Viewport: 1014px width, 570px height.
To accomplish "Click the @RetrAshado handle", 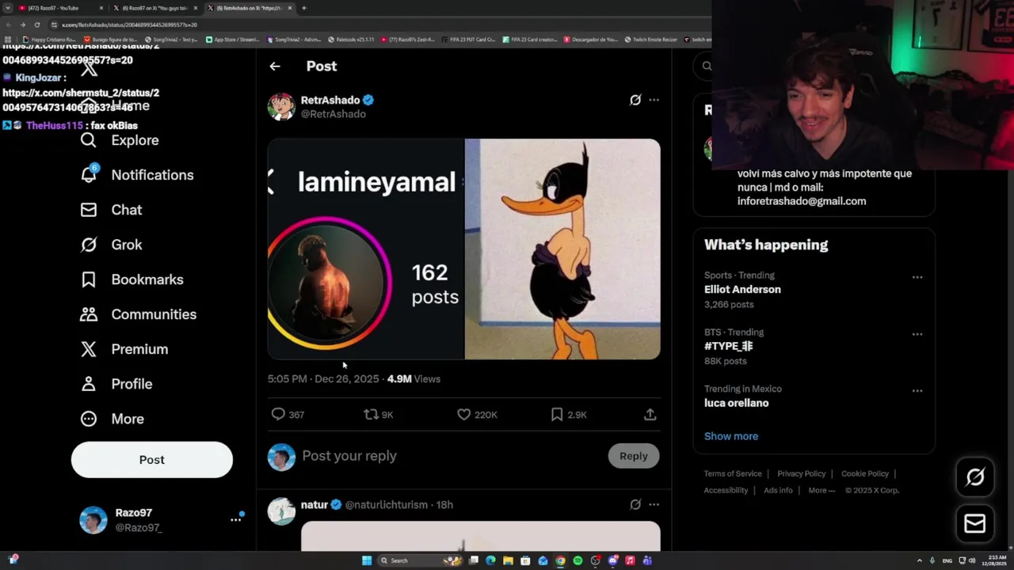I will 333,114.
